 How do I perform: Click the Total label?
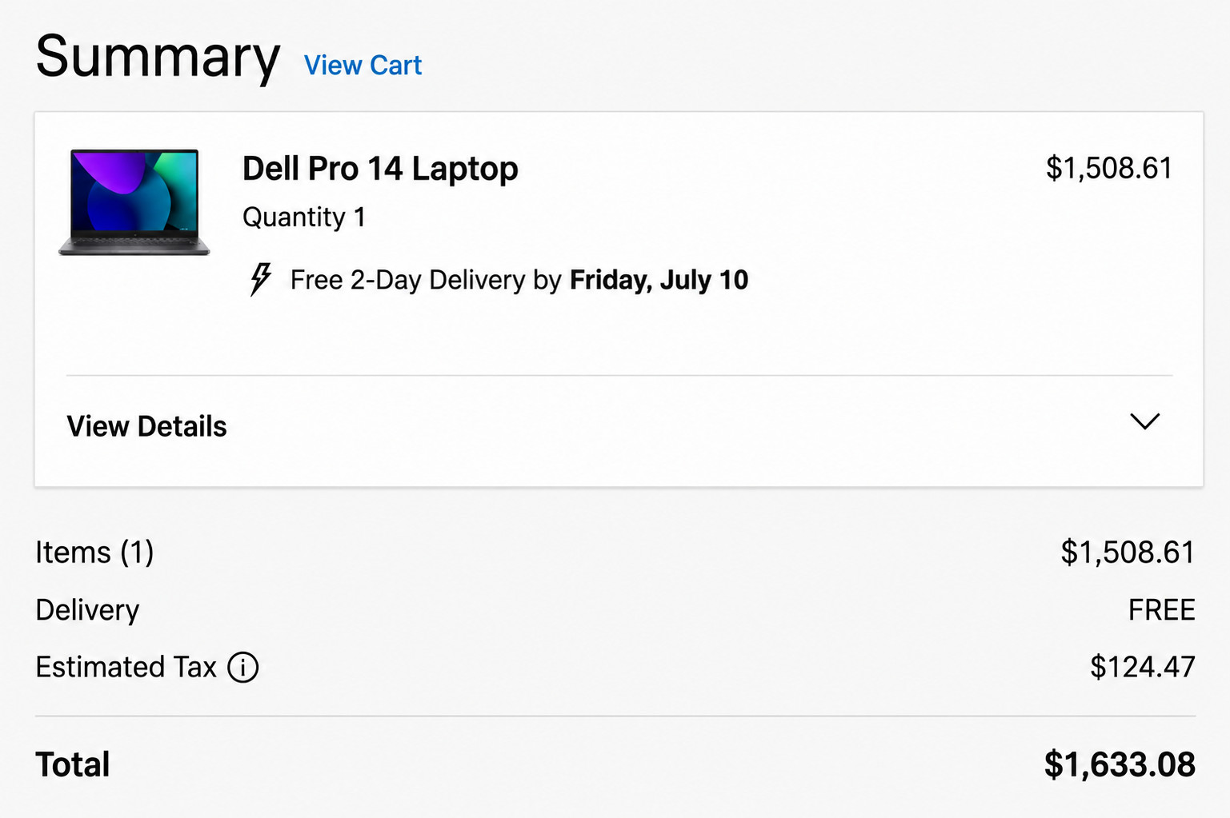click(73, 764)
